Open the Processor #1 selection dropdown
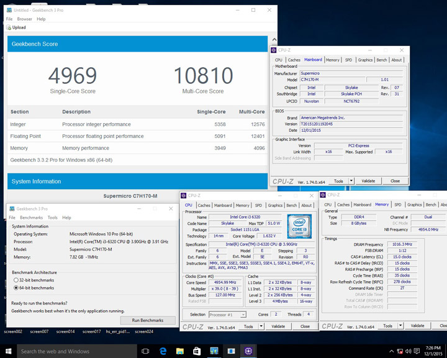447x358 pixels. (226, 314)
